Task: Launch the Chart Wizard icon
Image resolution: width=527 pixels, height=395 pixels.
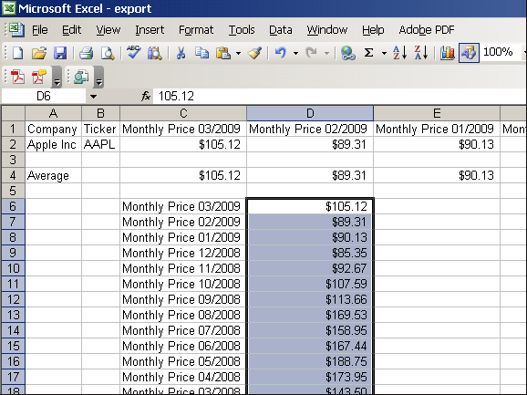Action: [448, 53]
